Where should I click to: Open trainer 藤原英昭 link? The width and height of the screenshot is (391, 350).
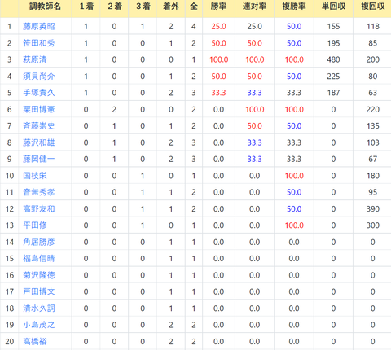(x=39, y=26)
